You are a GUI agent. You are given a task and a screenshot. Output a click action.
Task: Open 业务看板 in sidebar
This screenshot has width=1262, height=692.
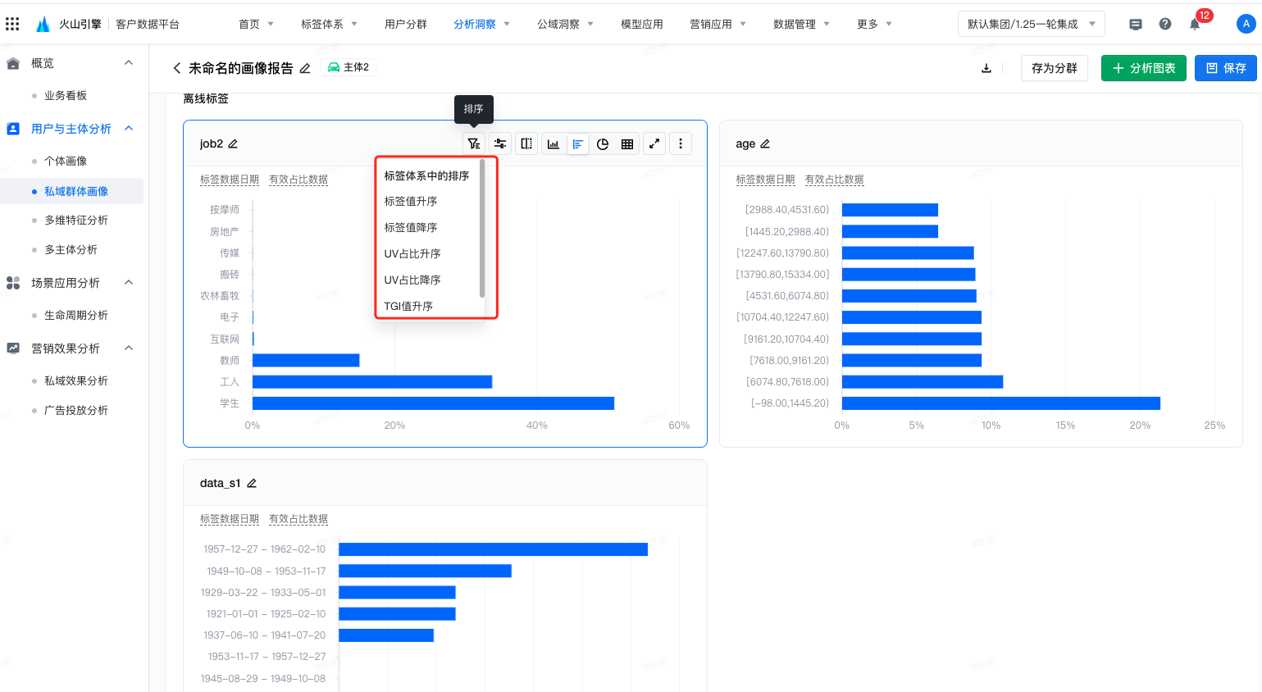click(x=66, y=96)
